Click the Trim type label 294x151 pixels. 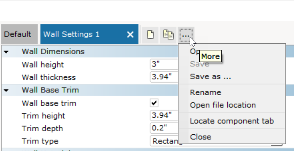pos(40,141)
